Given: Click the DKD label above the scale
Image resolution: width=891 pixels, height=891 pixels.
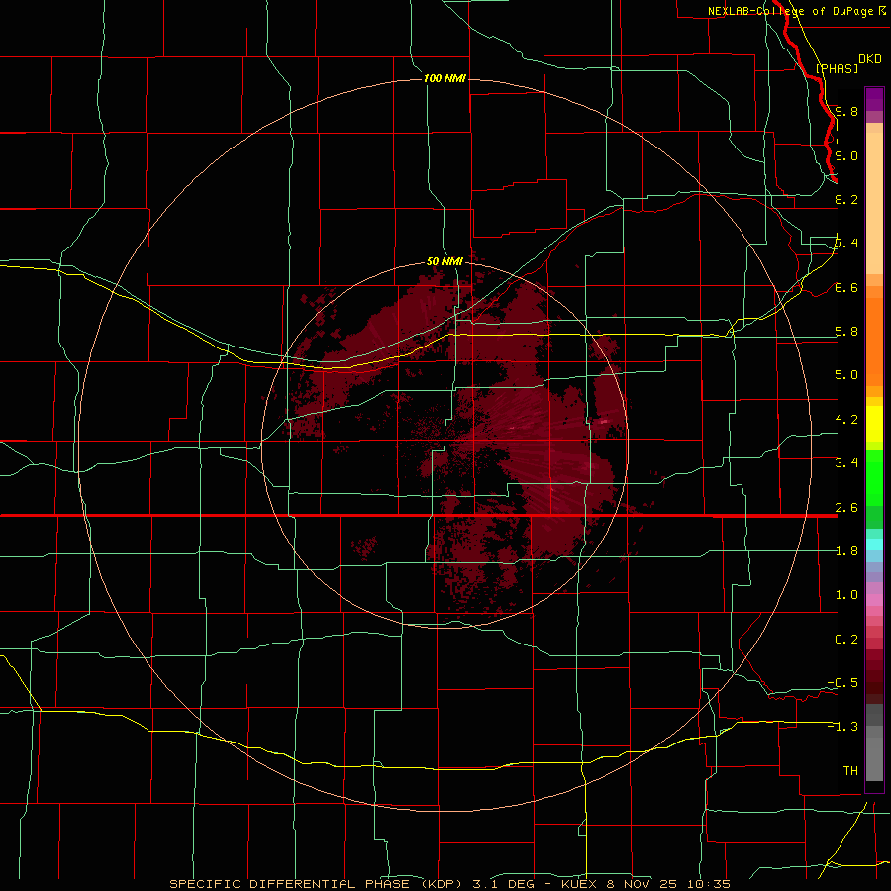Looking at the screenshot, I should click(870, 58).
